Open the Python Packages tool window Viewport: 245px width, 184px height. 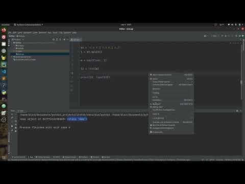click(43, 157)
